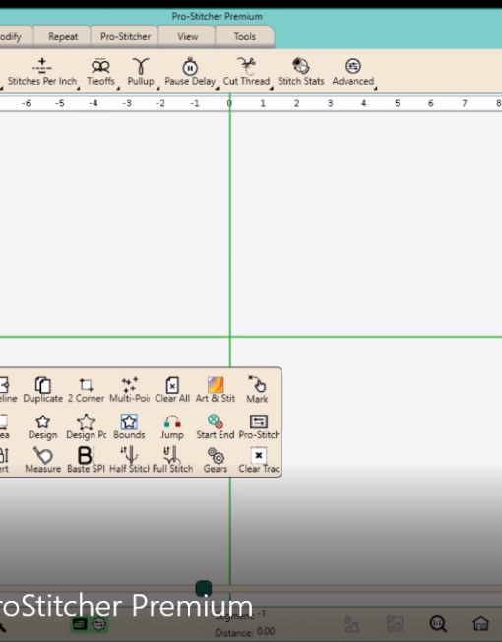
Task: Perform a Full Stitch
Action: 172,460
